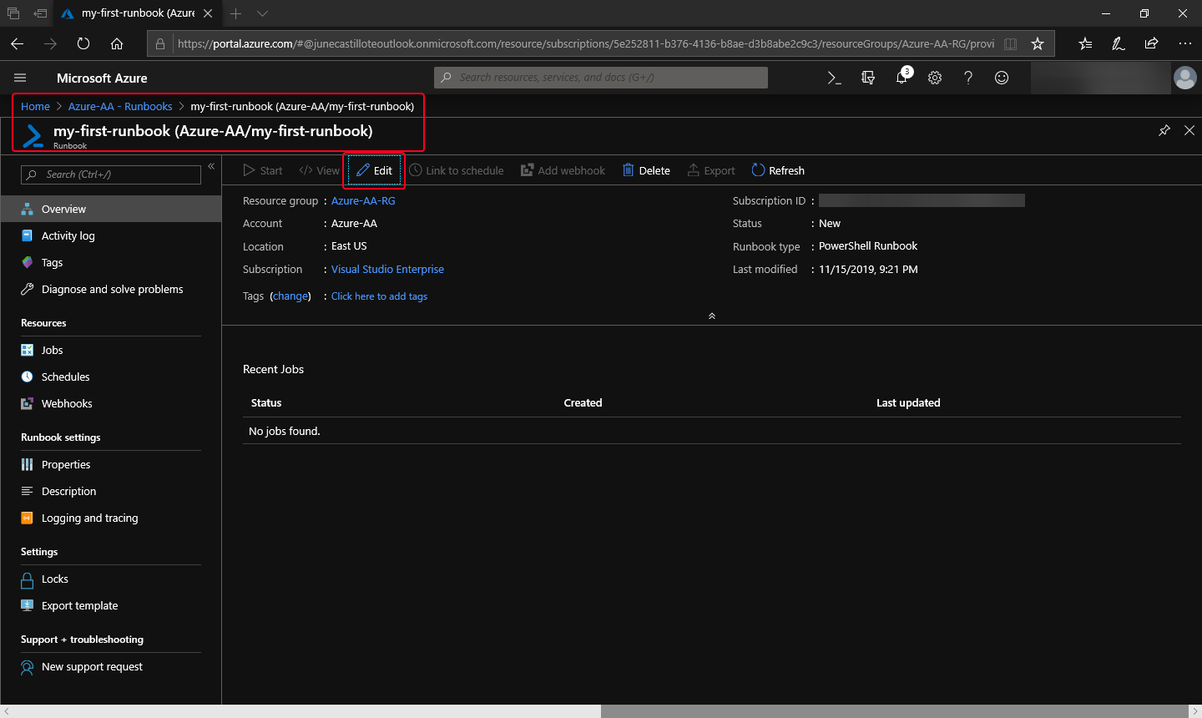This screenshot has width=1202, height=718.
Task: Collapse the essentials section chevron
Action: tap(711, 316)
